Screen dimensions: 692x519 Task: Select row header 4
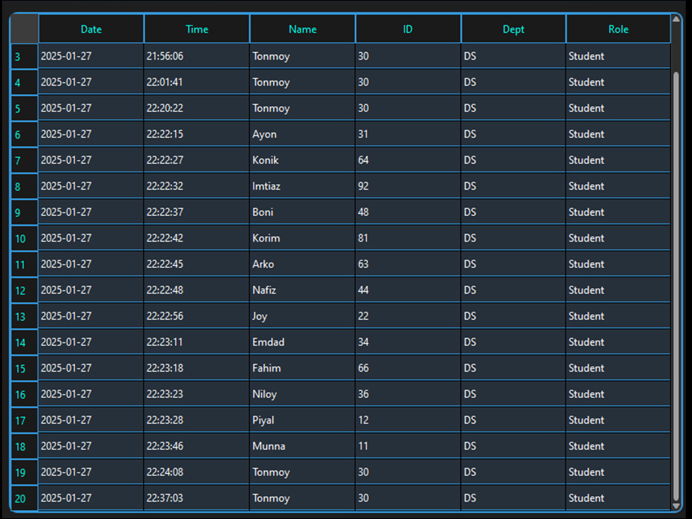point(24,82)
